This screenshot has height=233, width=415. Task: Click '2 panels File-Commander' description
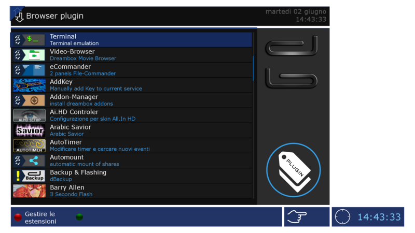click(x=82, y=74)
